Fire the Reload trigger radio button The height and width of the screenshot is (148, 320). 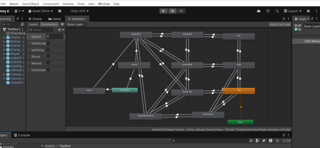click(48, 63)
